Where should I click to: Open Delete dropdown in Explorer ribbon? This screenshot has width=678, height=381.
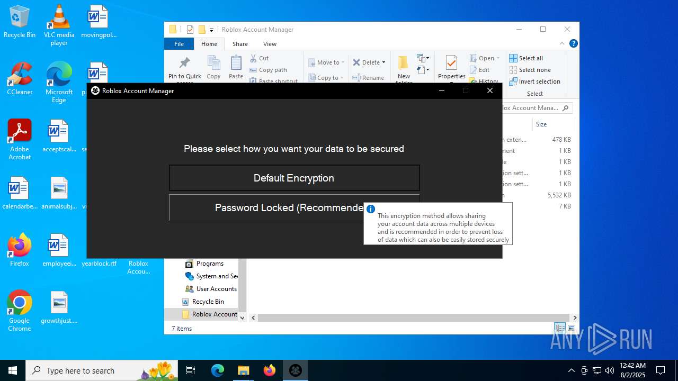tap(369, 62)
